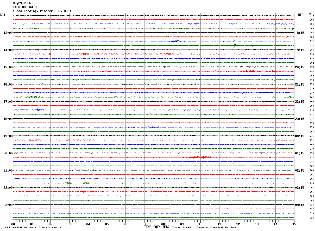The image size is (315, 231).
Task: Select the 143B HHZ N4 00 station title
Action: [x=26, y=7]
